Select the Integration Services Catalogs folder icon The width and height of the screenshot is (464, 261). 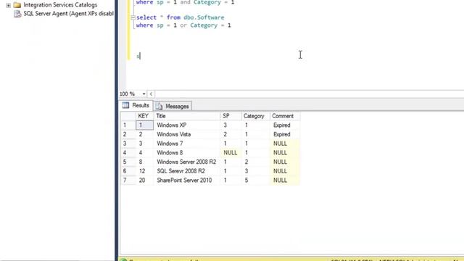click(x=17, y=5)
